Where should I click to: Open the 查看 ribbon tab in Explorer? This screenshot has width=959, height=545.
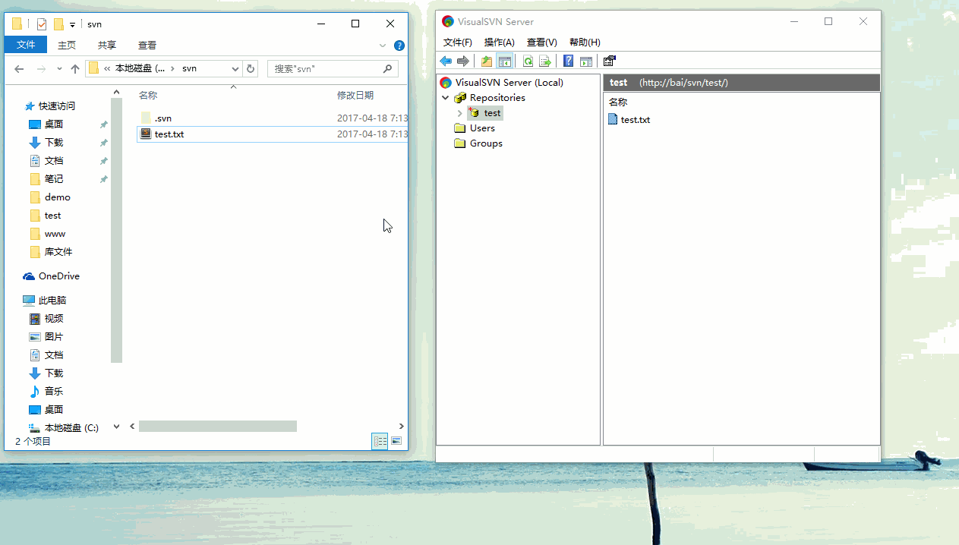[147, 46]
